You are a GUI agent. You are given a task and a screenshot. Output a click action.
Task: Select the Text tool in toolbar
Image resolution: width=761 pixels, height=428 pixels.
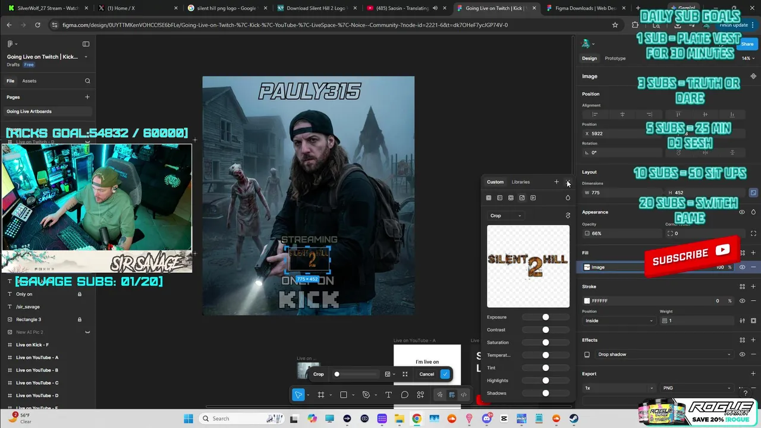[388, 395]
